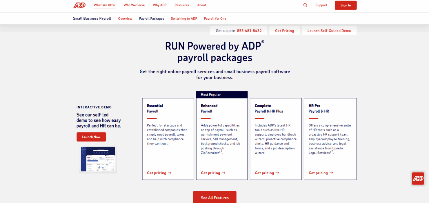The width and height of the screenshot is (429, 203).
Task: Click Get pricing for Complete package
Action: 267,173
